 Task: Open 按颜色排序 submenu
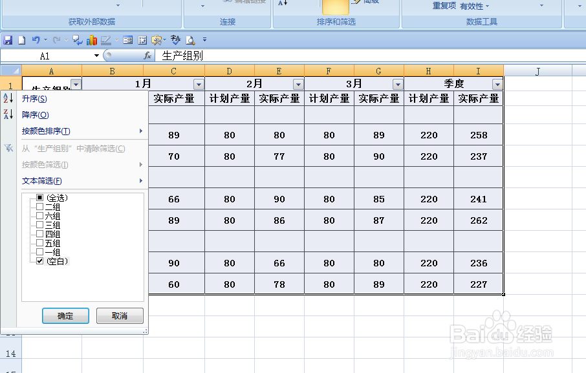click(x=82, y=131)
